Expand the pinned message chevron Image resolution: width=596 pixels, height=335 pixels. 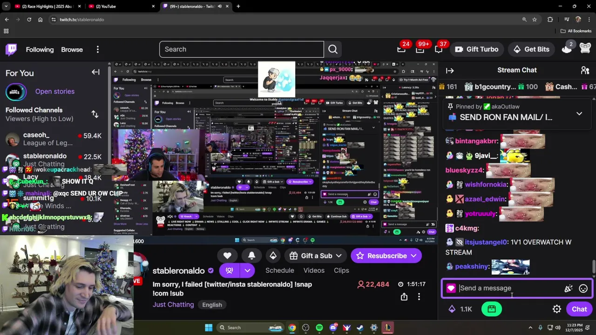(x=579, y=114)
